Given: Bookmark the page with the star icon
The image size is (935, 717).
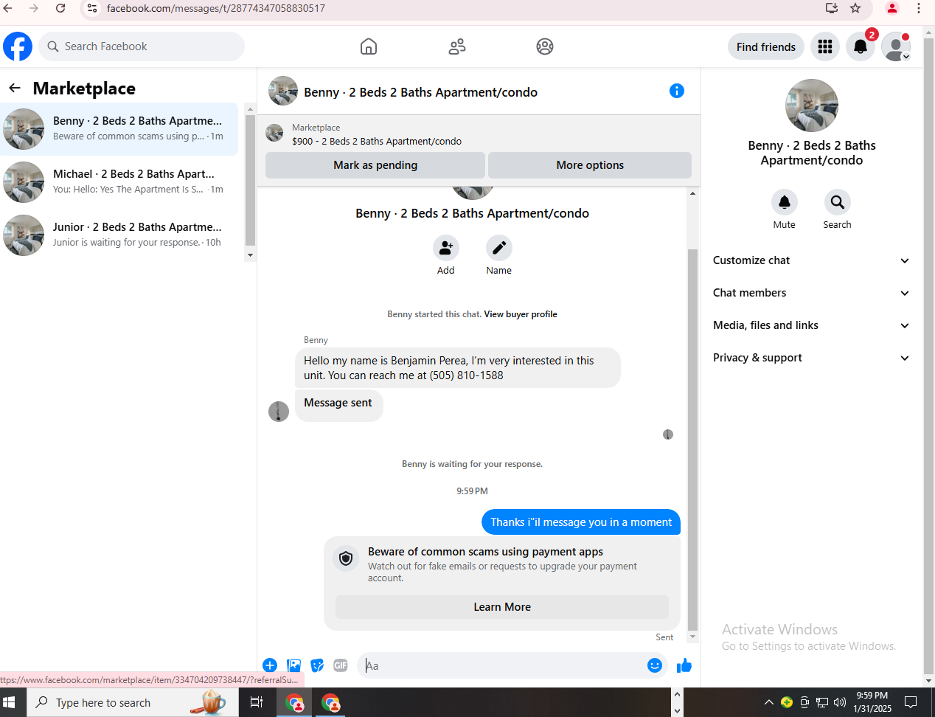Looking at the screenshot, I should point(855,8).
